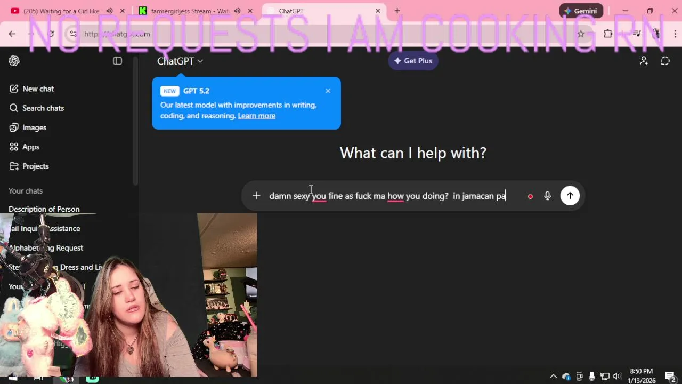Click the Get Plus button

point(413,61)
